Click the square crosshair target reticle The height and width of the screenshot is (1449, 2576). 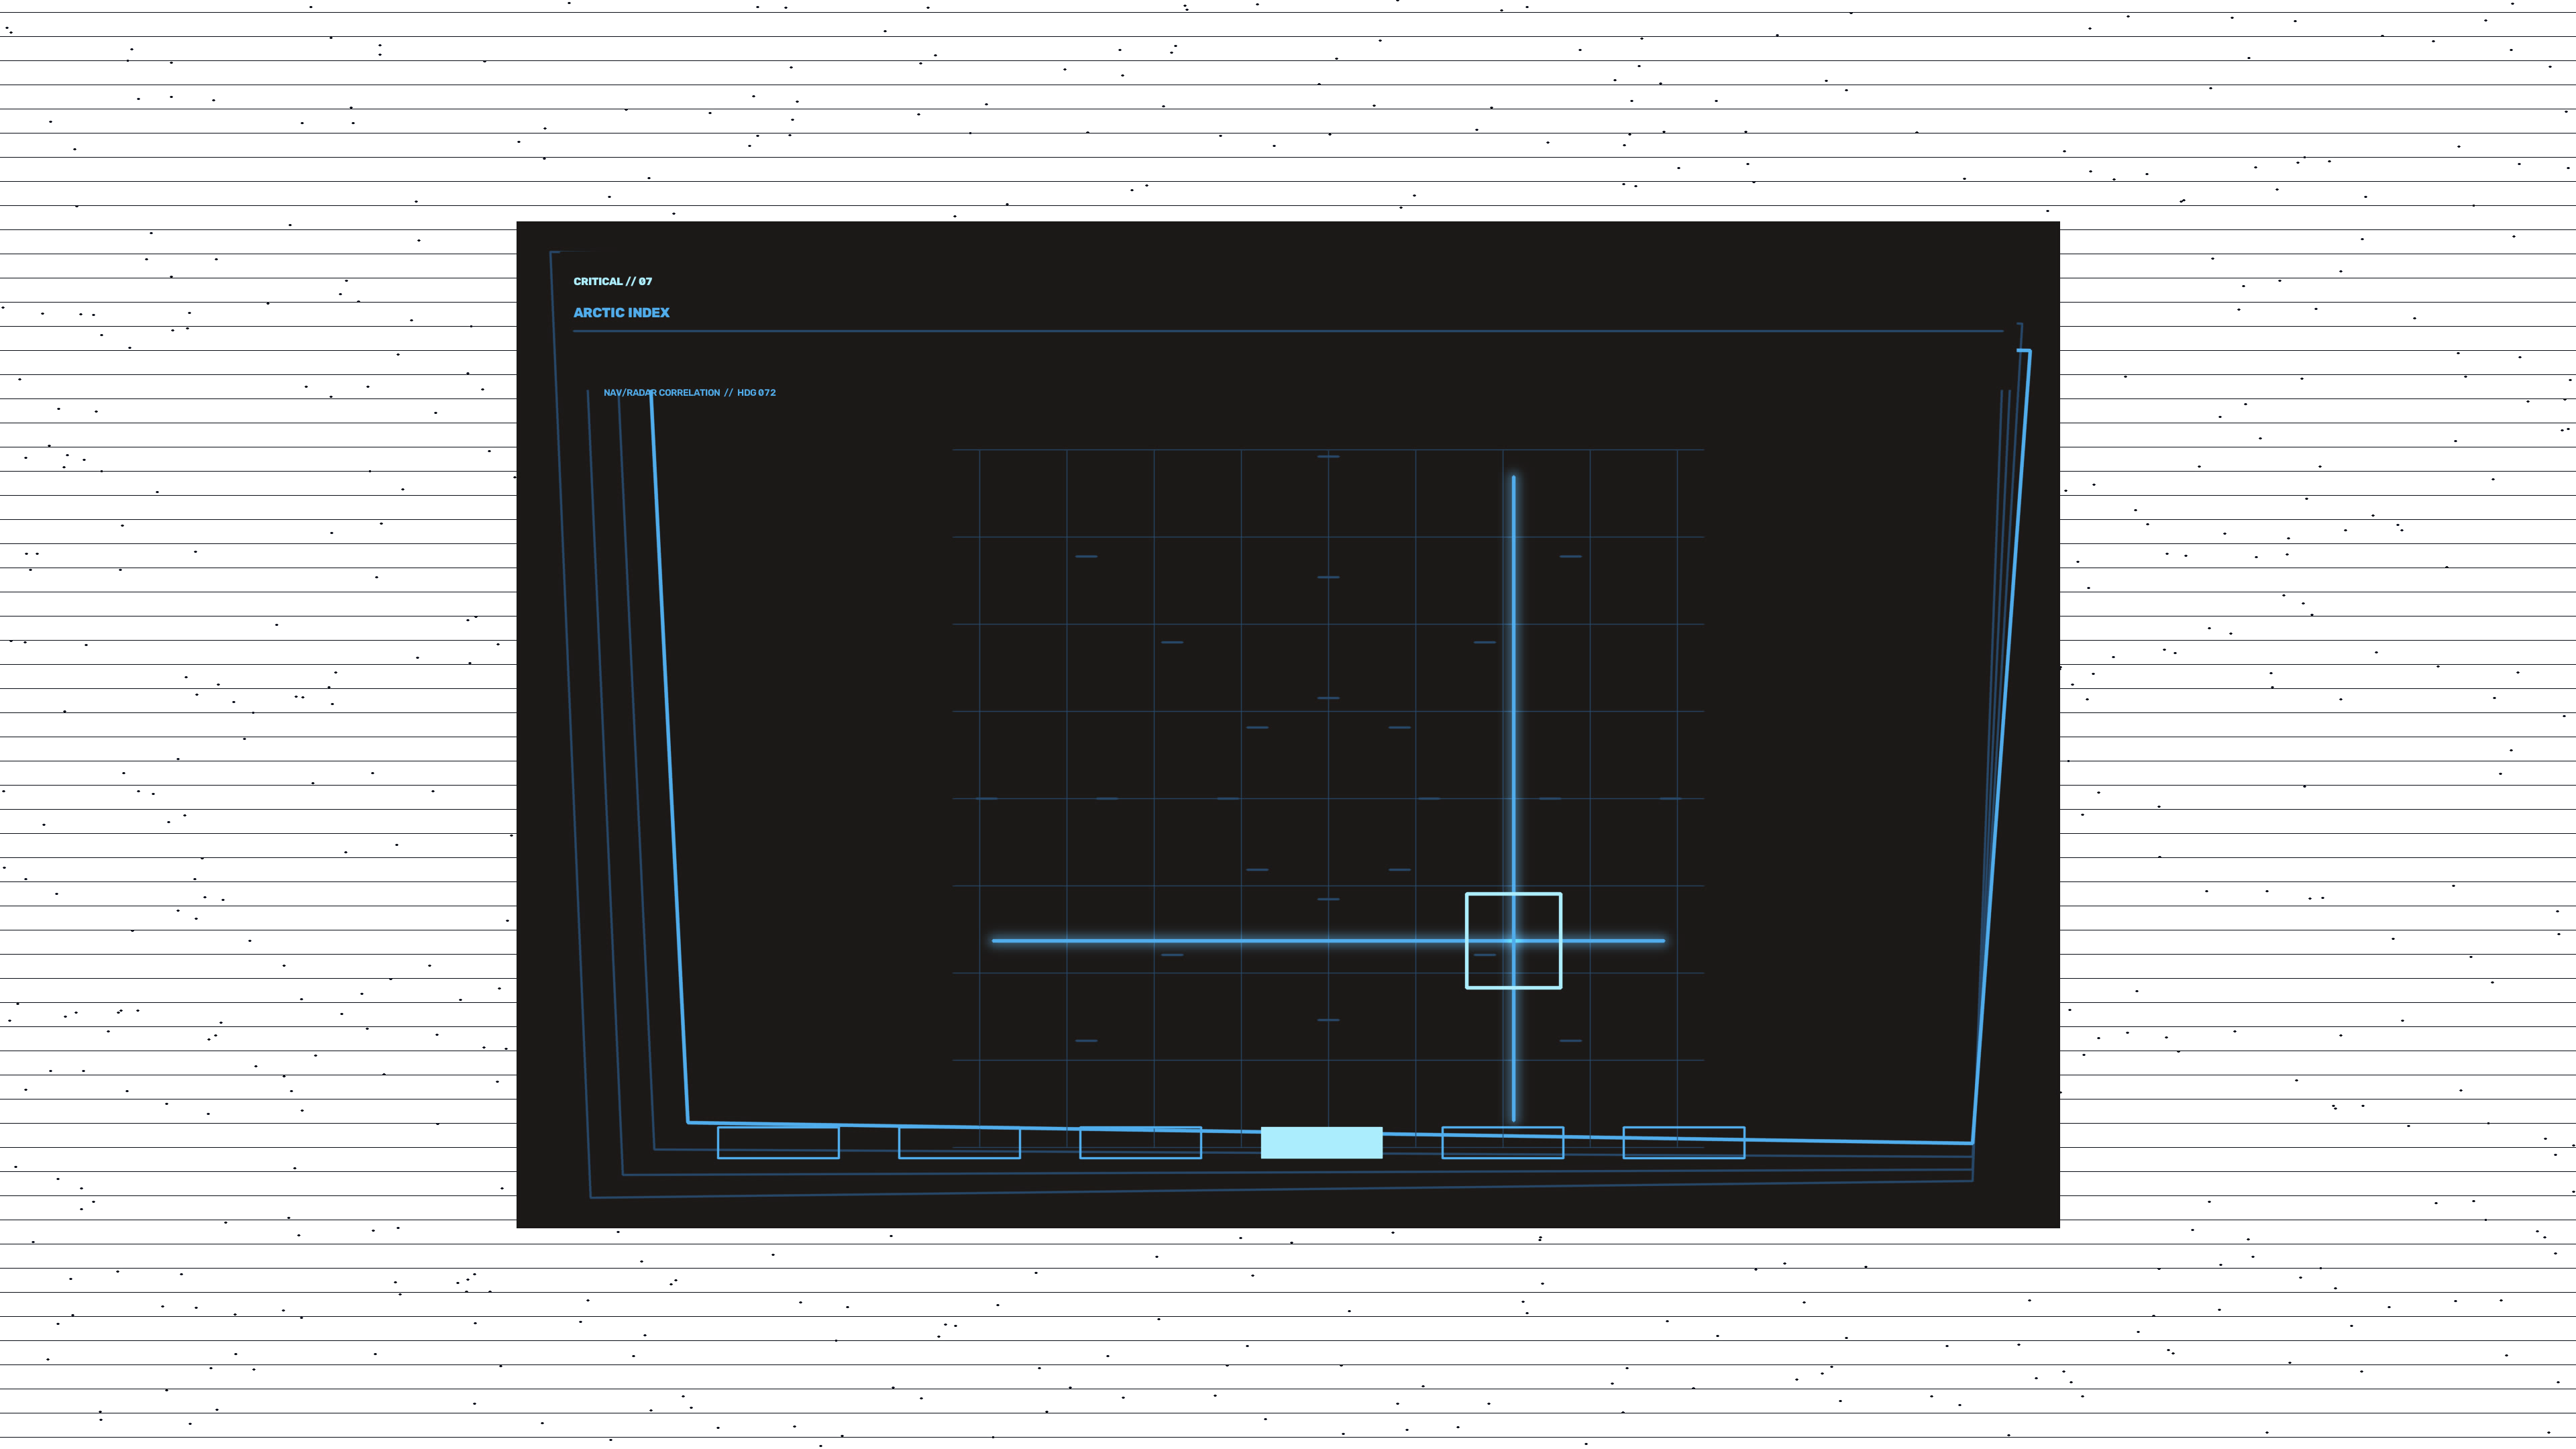1513,940
